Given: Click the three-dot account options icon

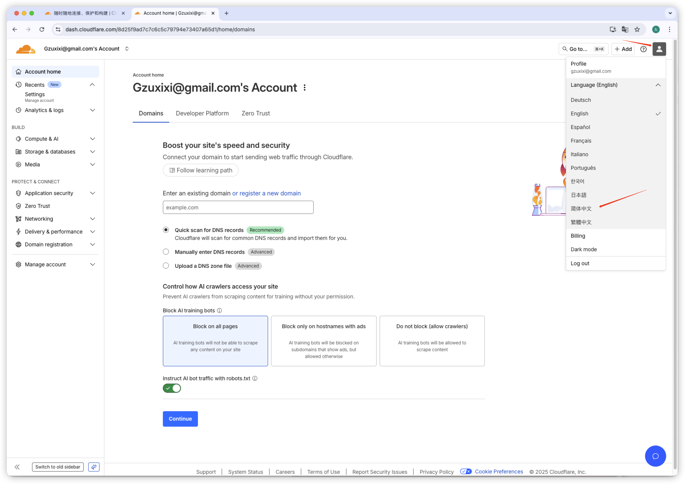Looking at the screenshot, I should 305,88.
